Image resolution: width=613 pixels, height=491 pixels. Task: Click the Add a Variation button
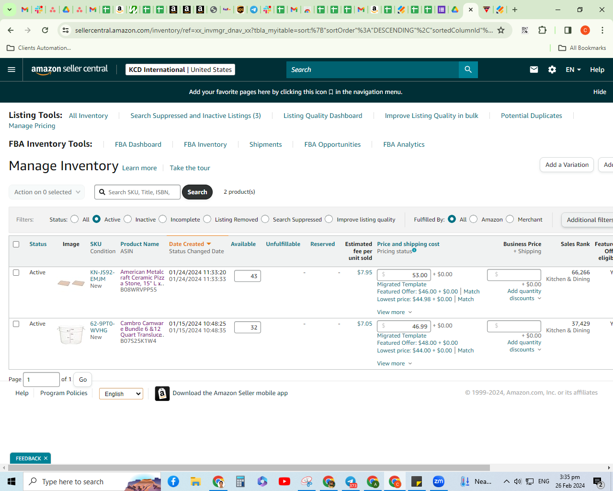pyautogui.click(x=567, y=164)
